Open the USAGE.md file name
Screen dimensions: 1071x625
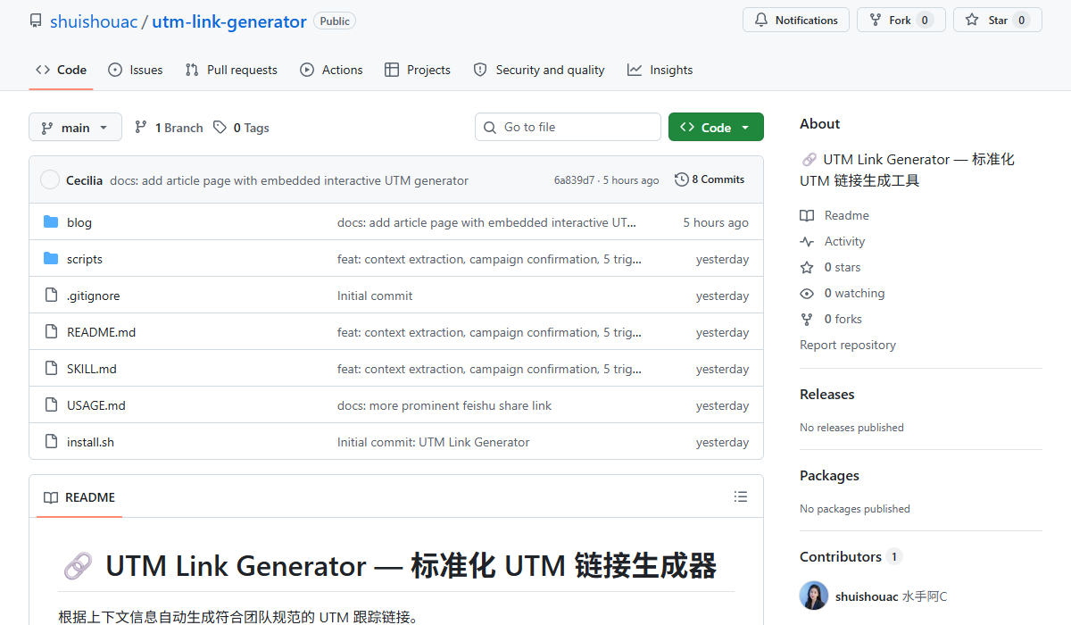(x=96, y=405)
